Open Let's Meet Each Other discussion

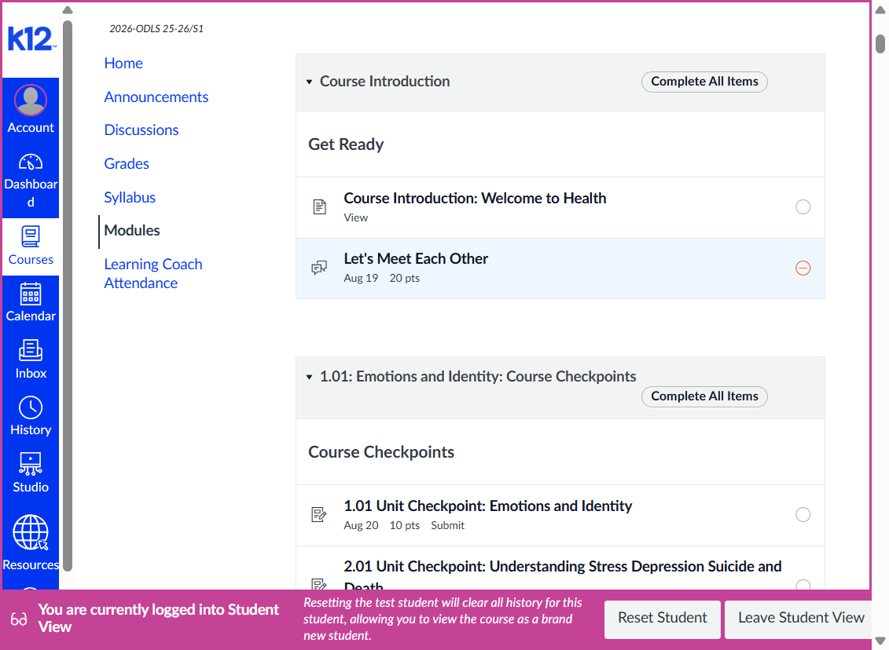pyautogui.click(x=416, y=259)
